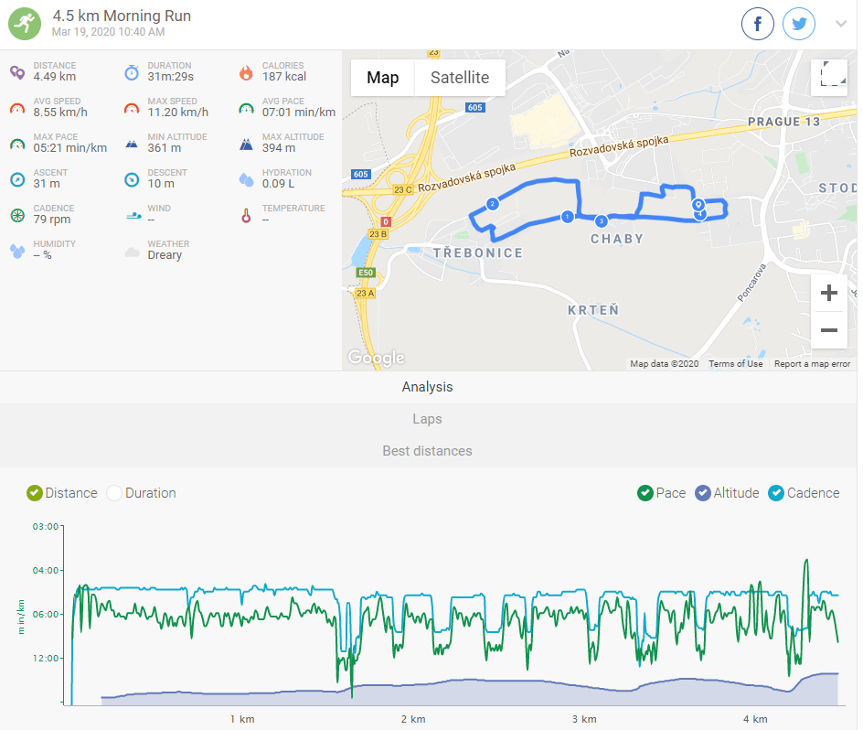Zoom out on the map
The image size is (863, 730).
click(x=829, y=329)
